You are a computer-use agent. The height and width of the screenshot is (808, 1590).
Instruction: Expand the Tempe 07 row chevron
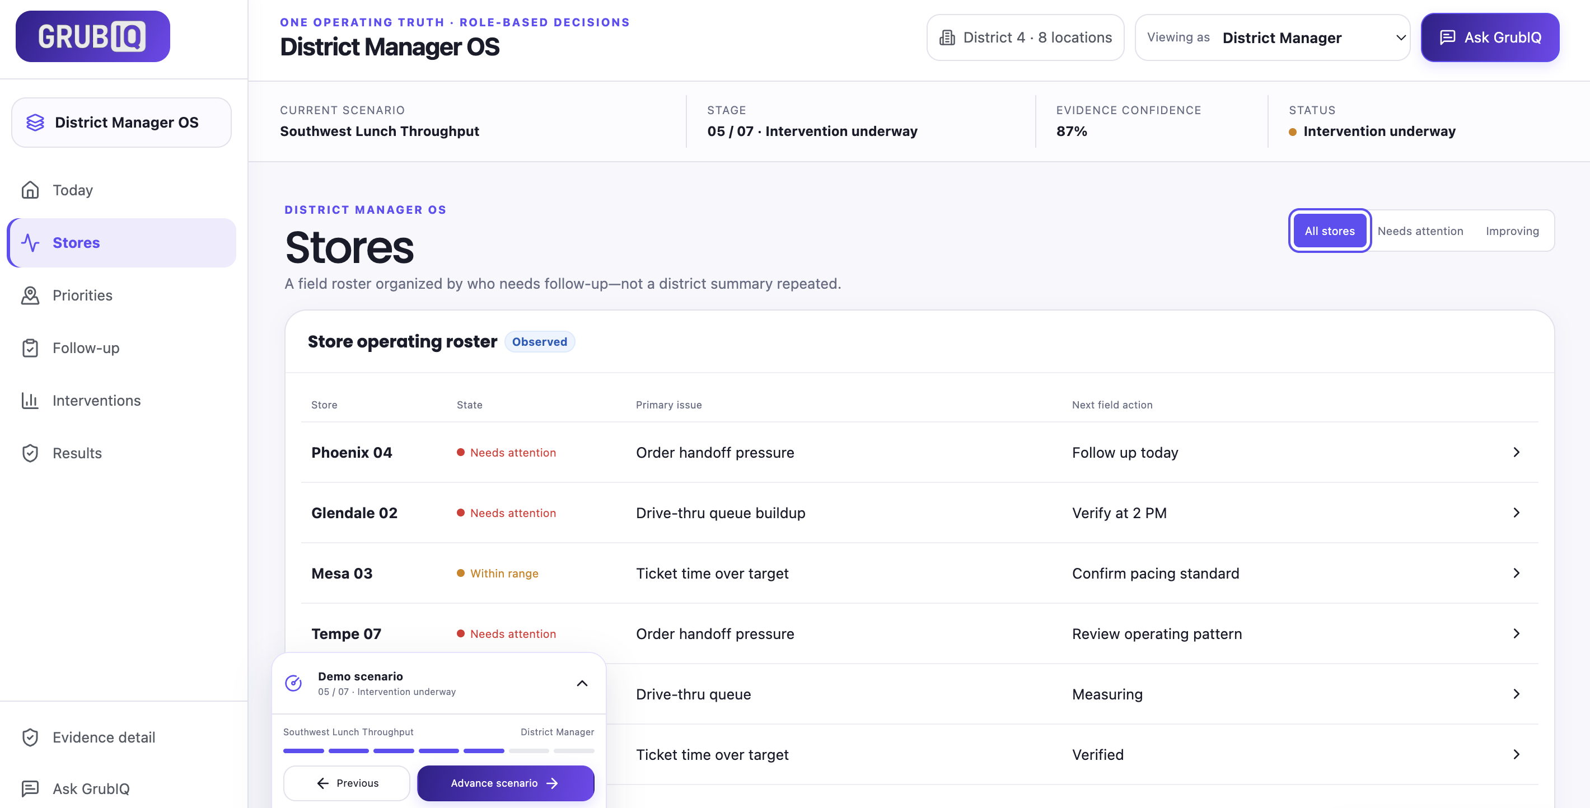click(x=1517, y=633)
